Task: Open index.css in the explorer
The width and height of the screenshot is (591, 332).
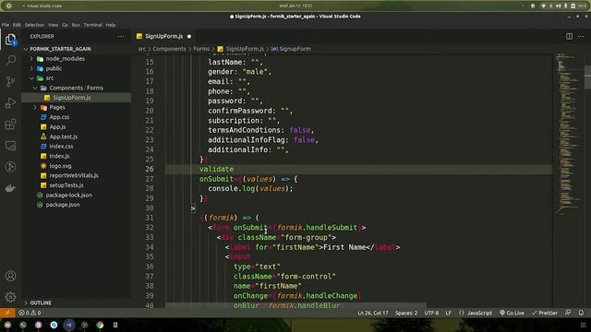Action: (77, 146)
